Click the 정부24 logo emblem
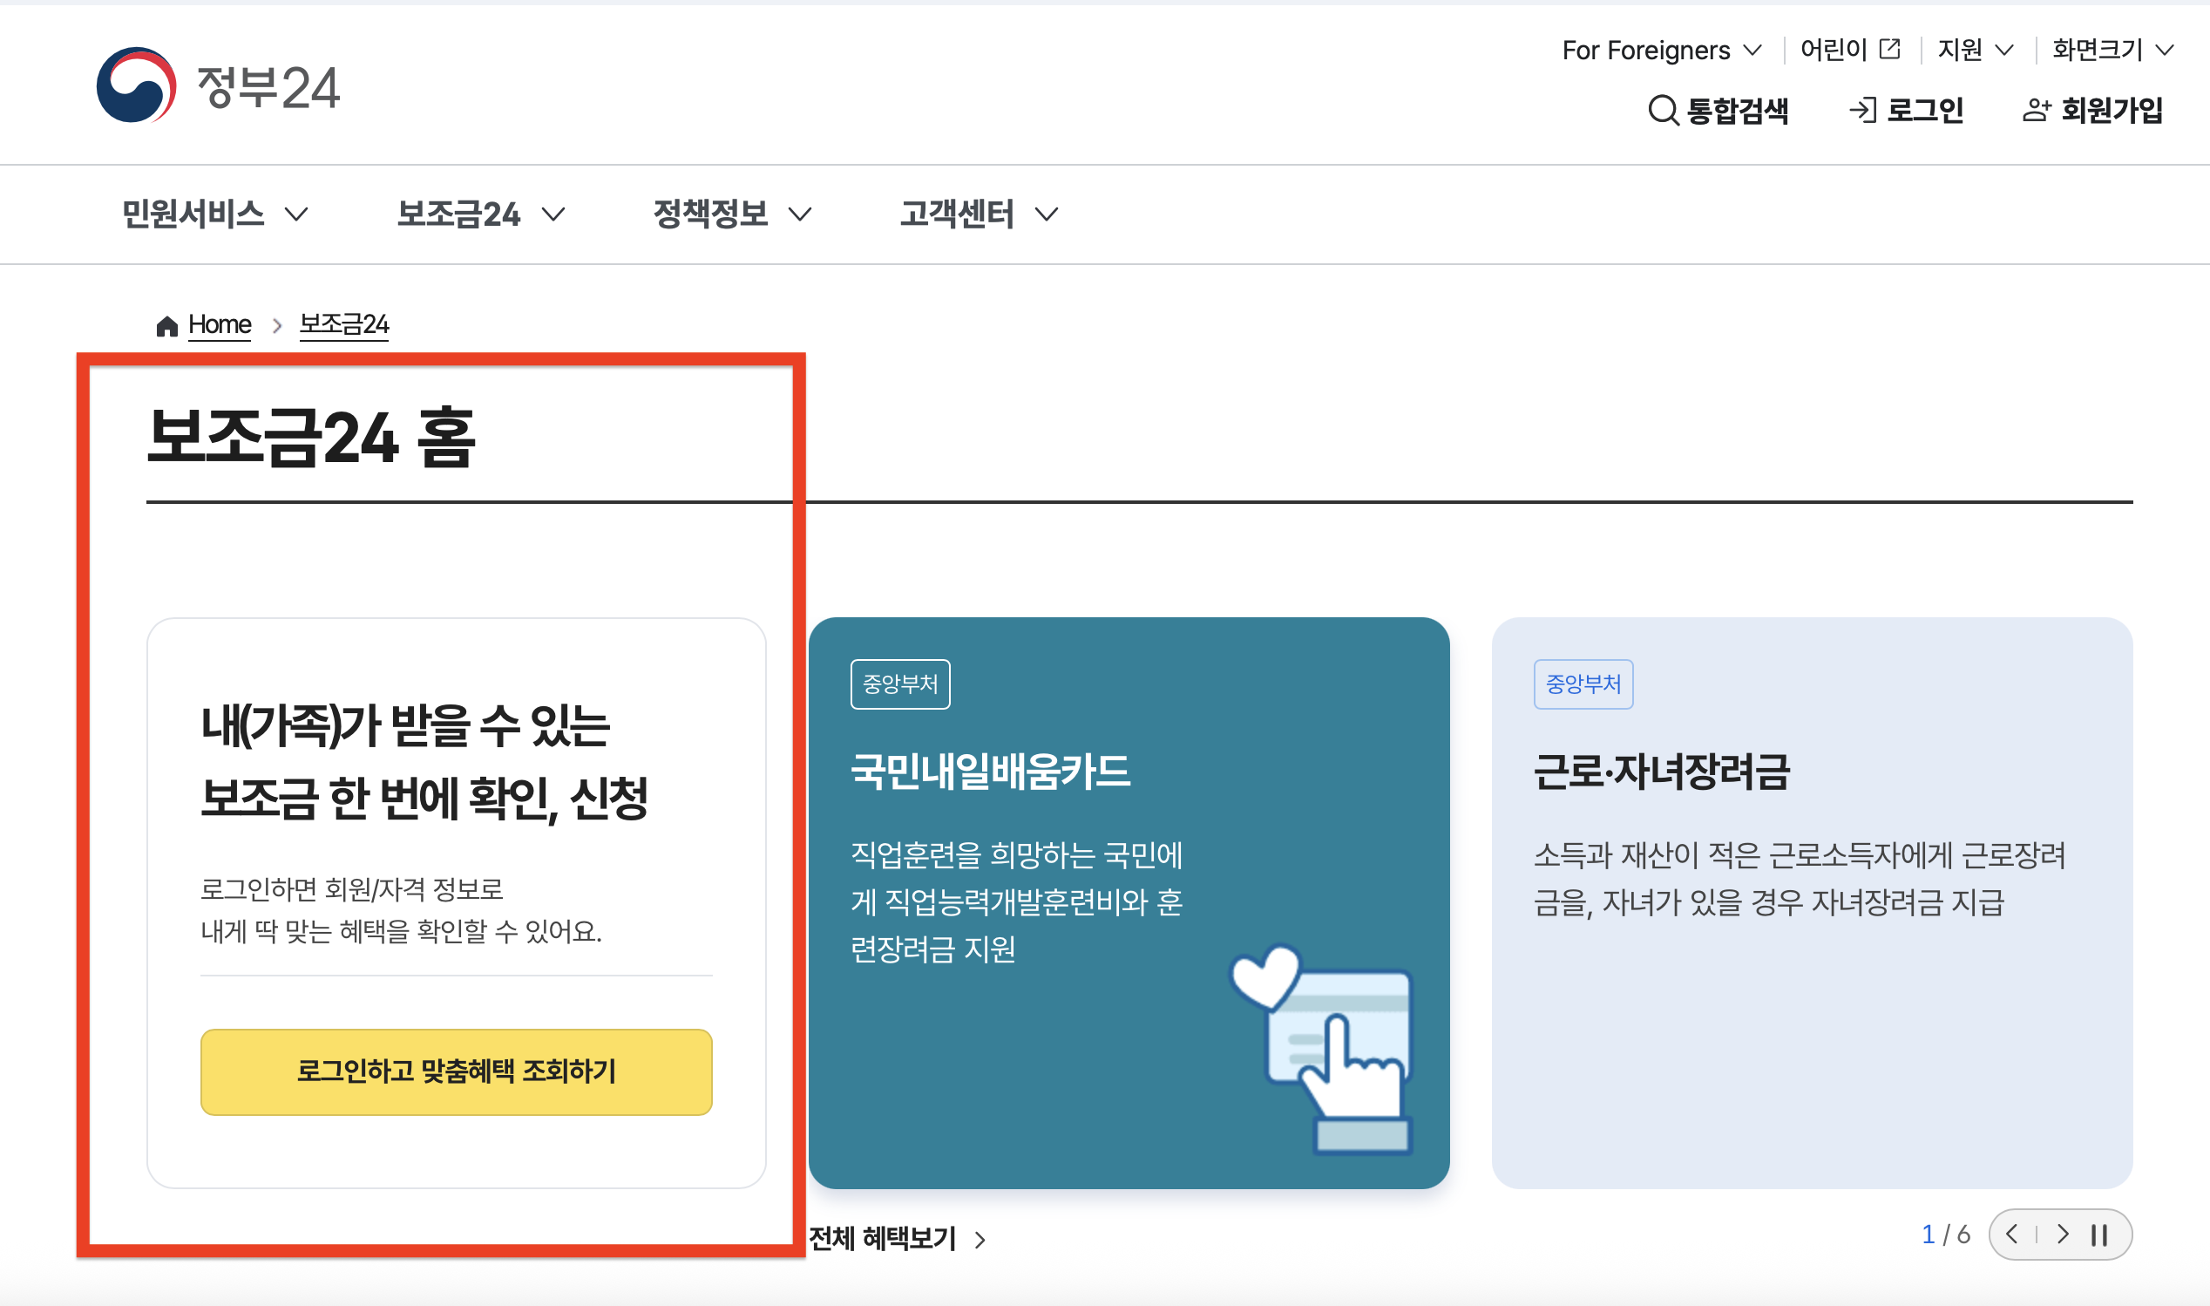2210x1306 pixels. pyautogui.click(x=136, y=85)
